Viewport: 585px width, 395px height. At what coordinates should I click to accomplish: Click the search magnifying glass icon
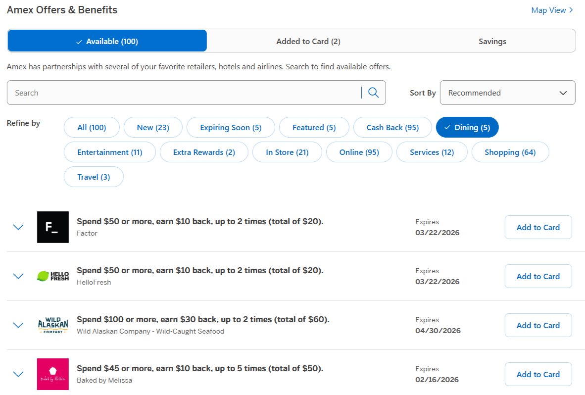pyautogui.click(x=373, y=93)
